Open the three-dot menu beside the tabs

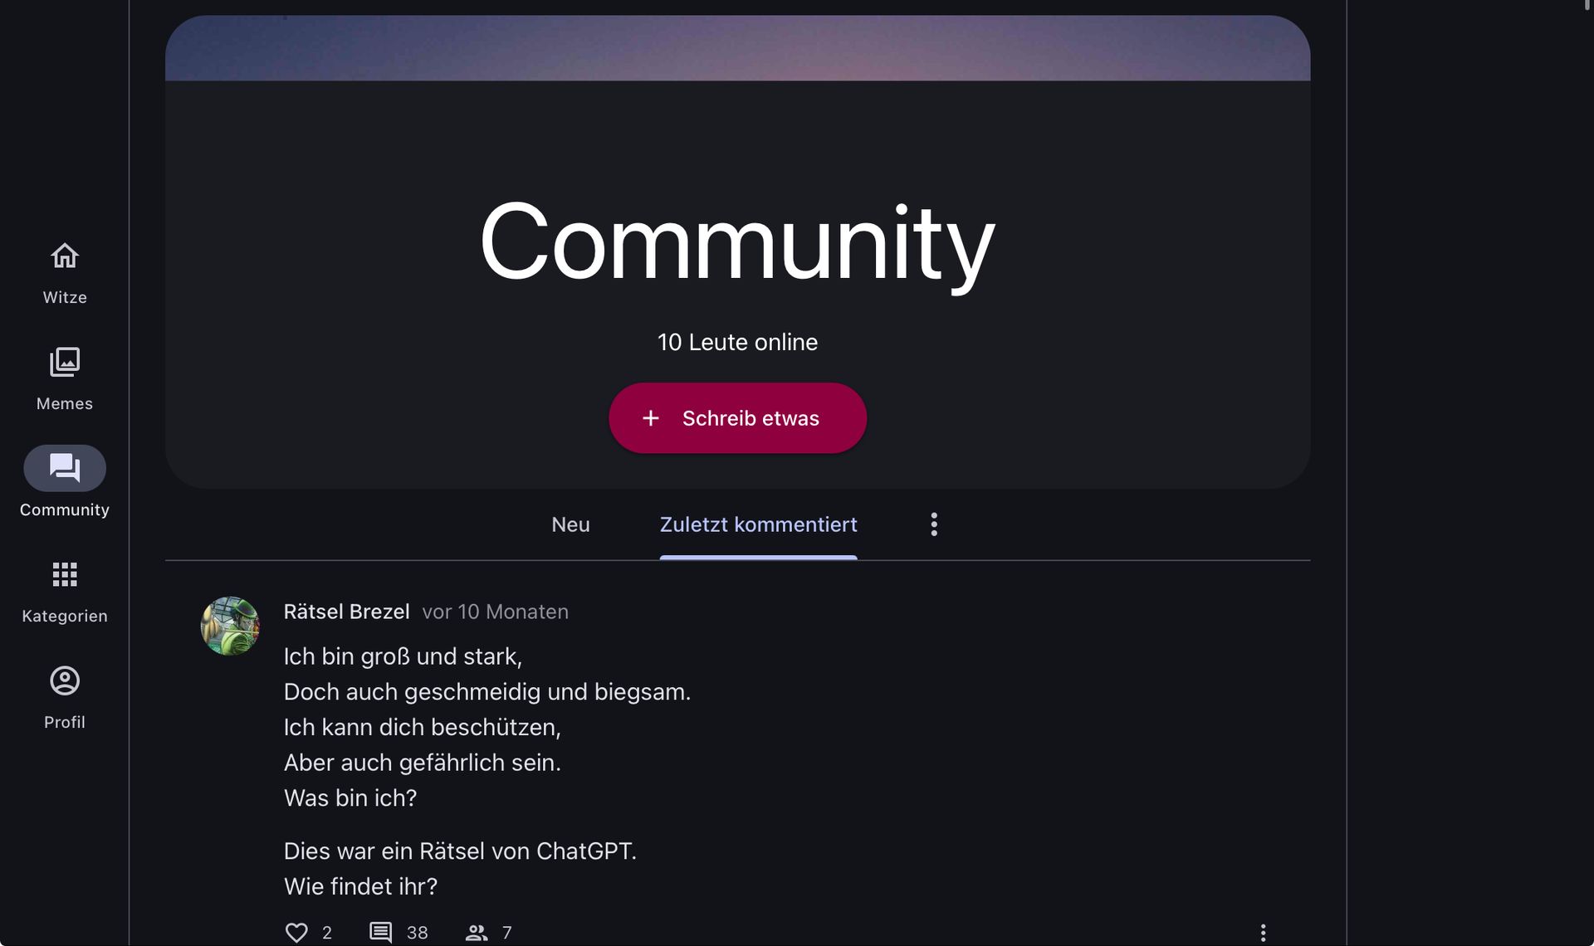pyautogui.click(x=934, y=524)
